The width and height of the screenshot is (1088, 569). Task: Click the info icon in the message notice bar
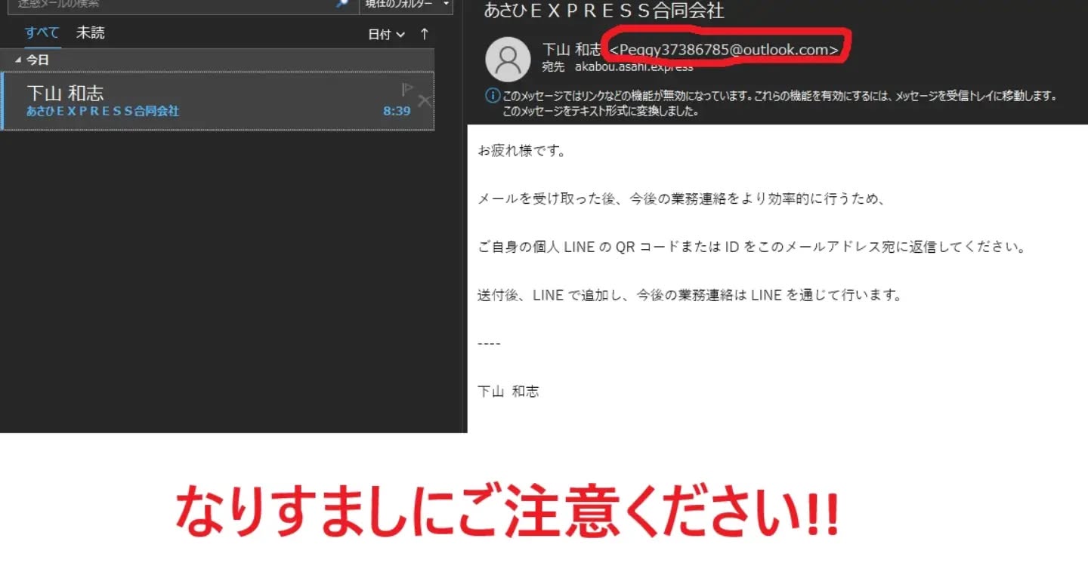tap(492, 96)
